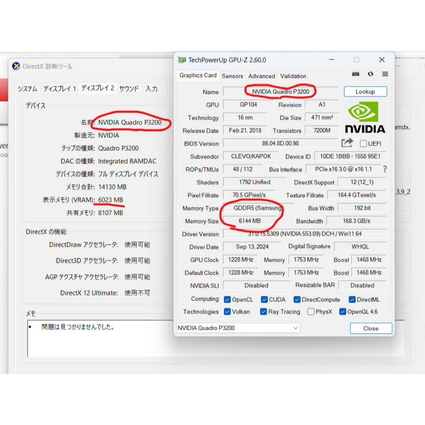Click the 問題は見つかりませんでした message
The height and width of the screenshot is (425, 425).
point(78,327)
